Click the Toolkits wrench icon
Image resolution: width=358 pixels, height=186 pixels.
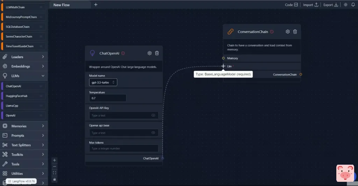click(5, 155)
